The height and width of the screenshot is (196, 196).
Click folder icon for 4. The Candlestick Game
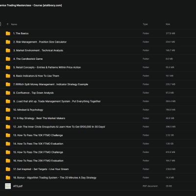(x=8, y=59)
